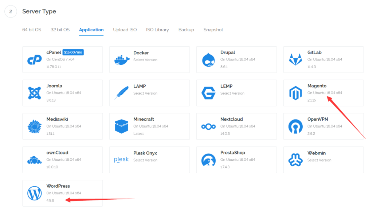Click the LAMP feather icon
Image resolution: width=373 pixels, height=211 pixels.
click(x=121, y=93)
